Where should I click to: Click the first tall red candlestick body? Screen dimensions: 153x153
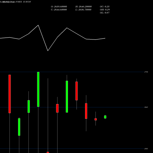[9, 94]
